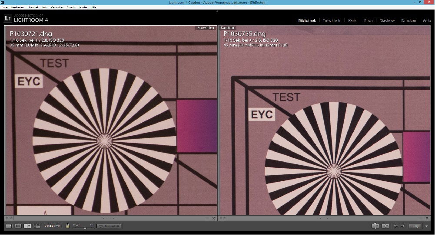Open the Fenster menu
This screenshot has width=435, height=235.
coord(83,7)
